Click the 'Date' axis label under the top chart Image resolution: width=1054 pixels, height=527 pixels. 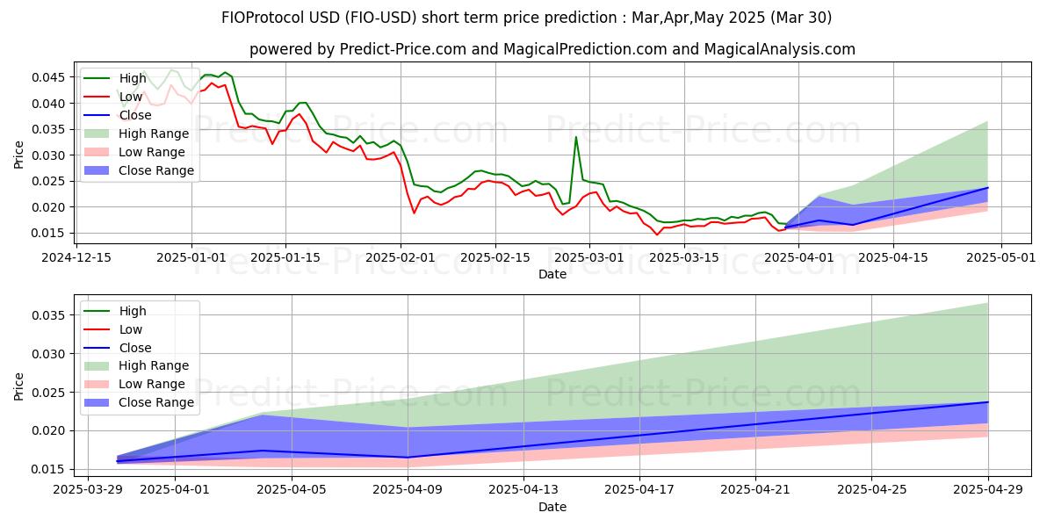(552, 274)
